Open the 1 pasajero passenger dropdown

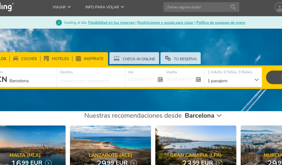233,81
